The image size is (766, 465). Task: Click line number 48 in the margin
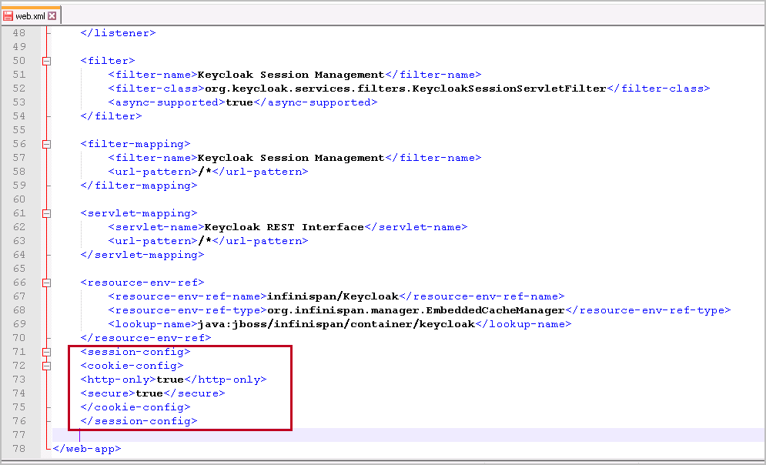(x=19, y=33)
